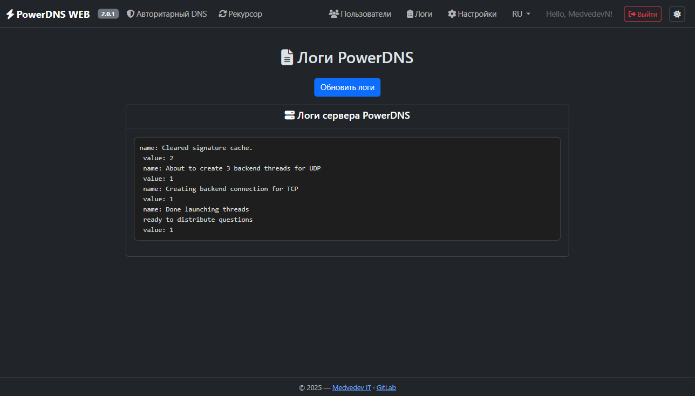Go to the Настройки menu item
This screenshot has width=695, height=396.
tap(477, 14)
